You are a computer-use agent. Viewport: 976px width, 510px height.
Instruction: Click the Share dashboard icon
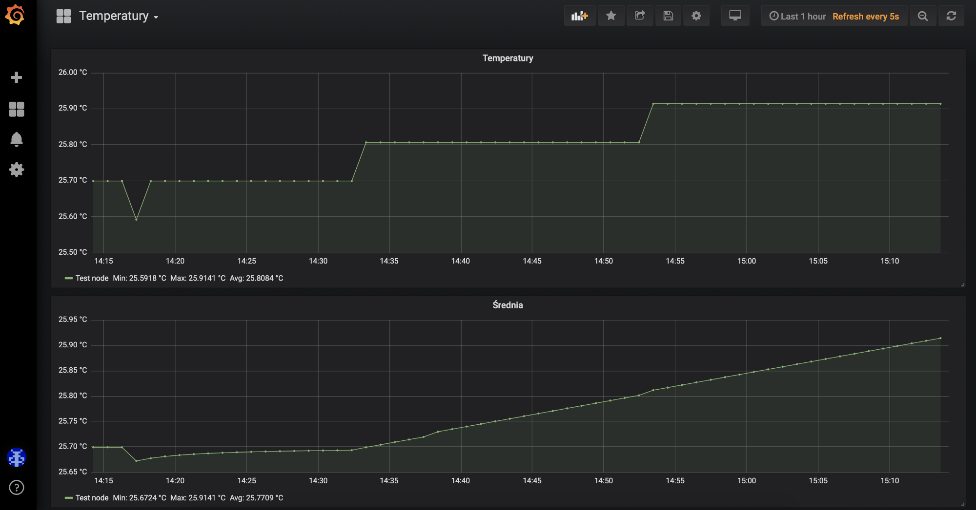(640, 16)
